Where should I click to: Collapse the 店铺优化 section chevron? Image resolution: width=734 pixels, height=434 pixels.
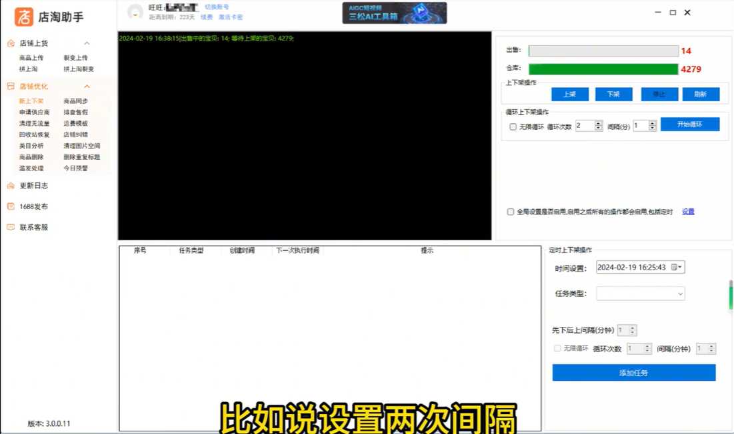87,87
